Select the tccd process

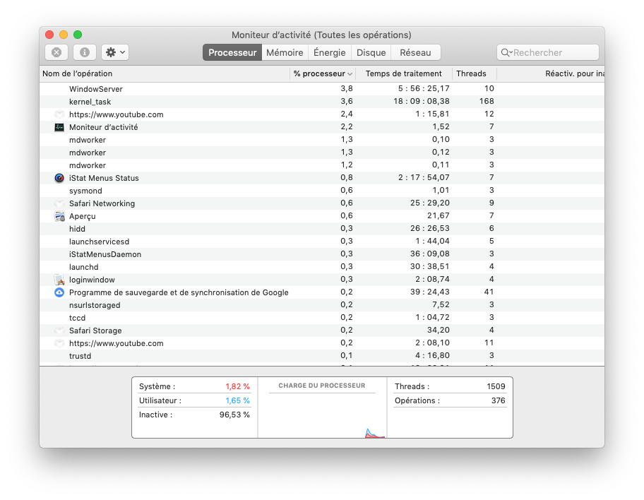tap(322, 318)
